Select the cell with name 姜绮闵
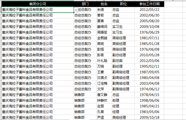The image size is (186, 120). pyautogui.click(x=104, y=27)
